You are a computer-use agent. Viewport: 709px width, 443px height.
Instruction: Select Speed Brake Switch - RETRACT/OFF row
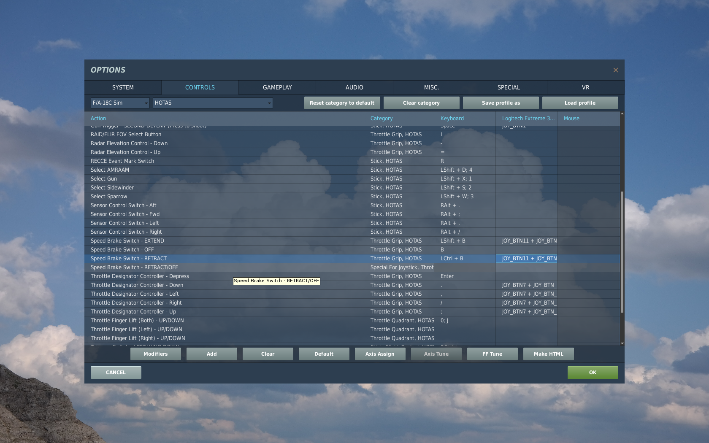tap(352, 267)
